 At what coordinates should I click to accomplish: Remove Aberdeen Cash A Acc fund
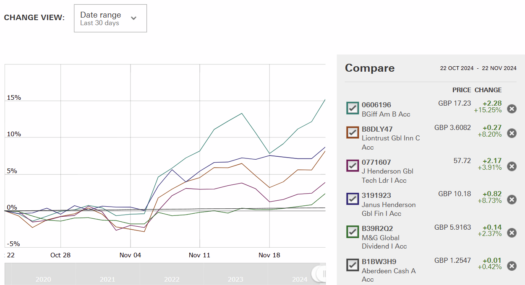512,266
